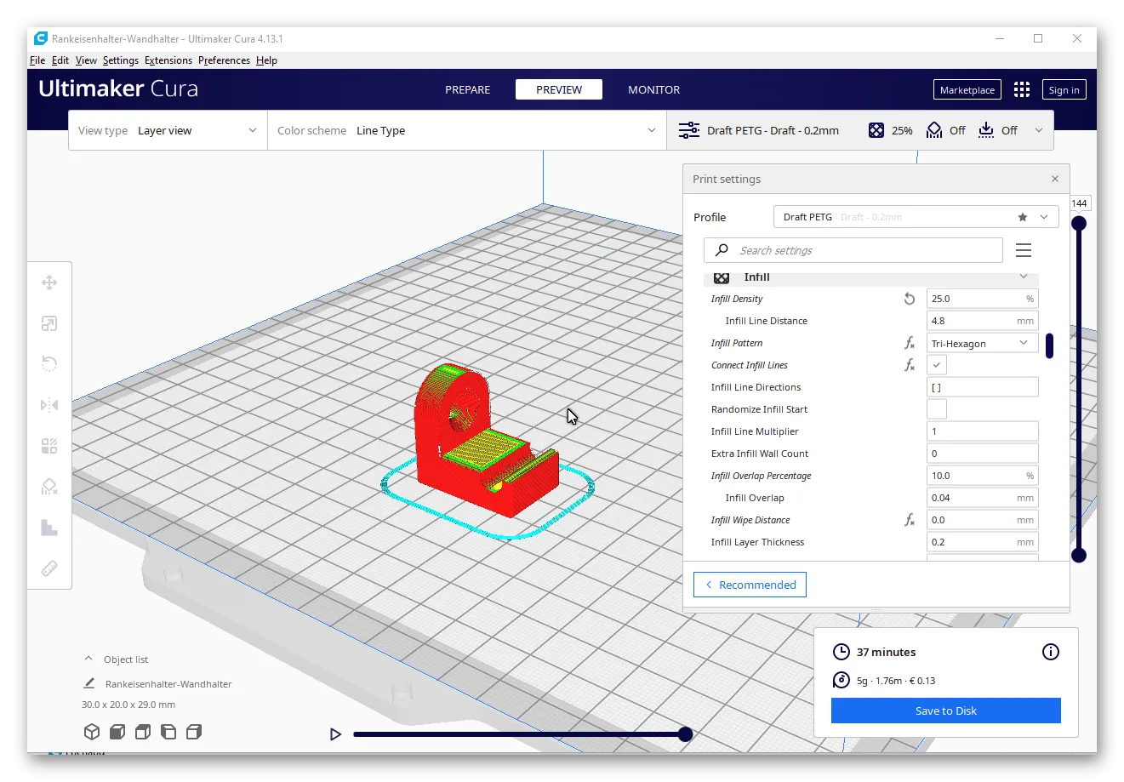Viewport: 1124px width, 782px height.
Task: Mark the Draft PETG profile star
Action: point(1023,217)
